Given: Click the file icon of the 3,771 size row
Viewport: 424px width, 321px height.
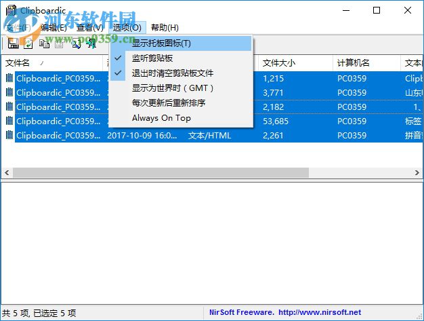Looking at the screenshot, I should (9, 92).
